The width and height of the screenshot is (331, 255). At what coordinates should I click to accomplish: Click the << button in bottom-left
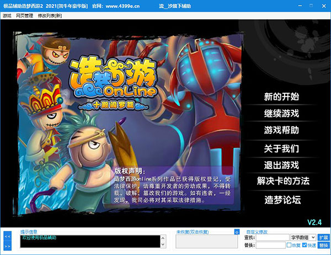(x=8, y=236)
